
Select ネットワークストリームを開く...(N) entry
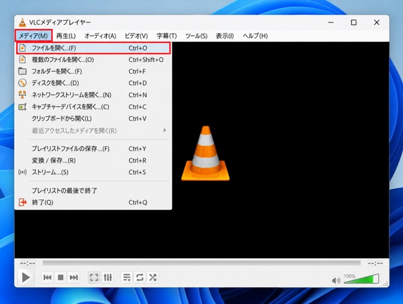[93, 95]
